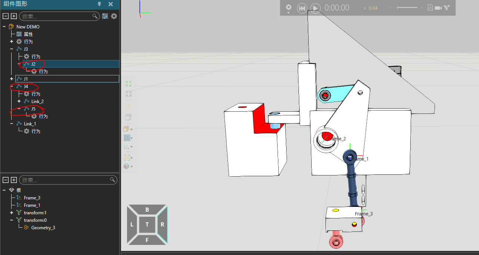
Task: Select the Link_2 tree item
Action: (x=37, y=102)
